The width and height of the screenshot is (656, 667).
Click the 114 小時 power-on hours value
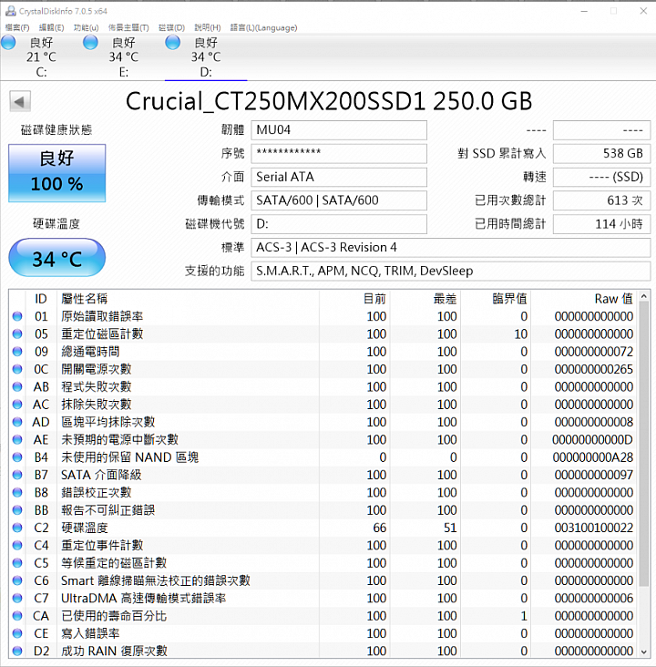[x=601, y=224]
